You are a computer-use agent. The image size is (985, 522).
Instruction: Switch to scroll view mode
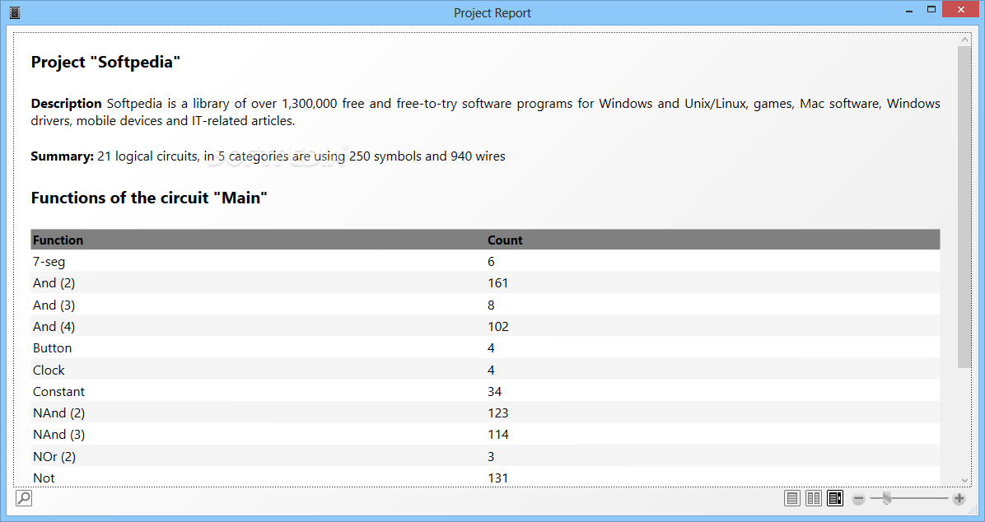click(x=835, y=498)
